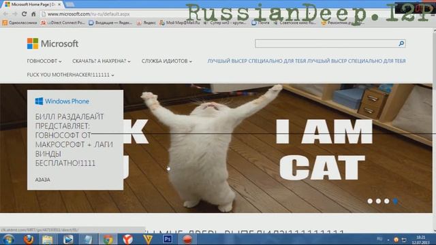Click the browser Back arrow
Image resolution: width=436 pixels, height=245 pixels.
6,14
